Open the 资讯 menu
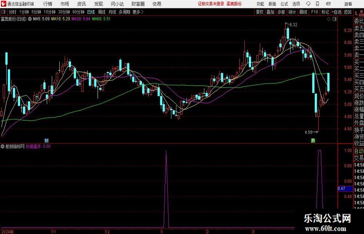Image resolution: width=364 pixels, height=234 pixels. [82, 4]
